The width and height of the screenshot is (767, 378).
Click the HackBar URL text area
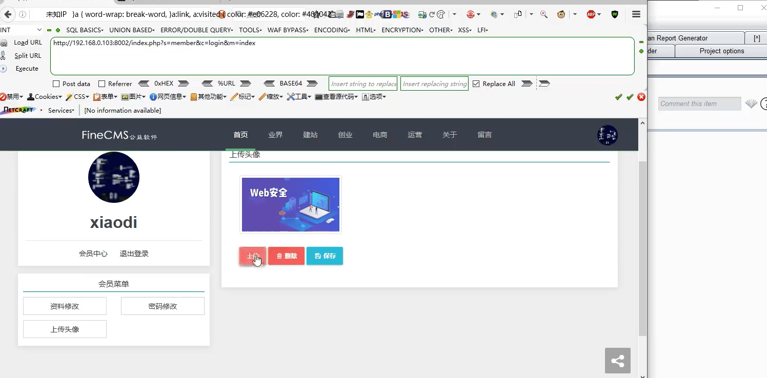342,56
